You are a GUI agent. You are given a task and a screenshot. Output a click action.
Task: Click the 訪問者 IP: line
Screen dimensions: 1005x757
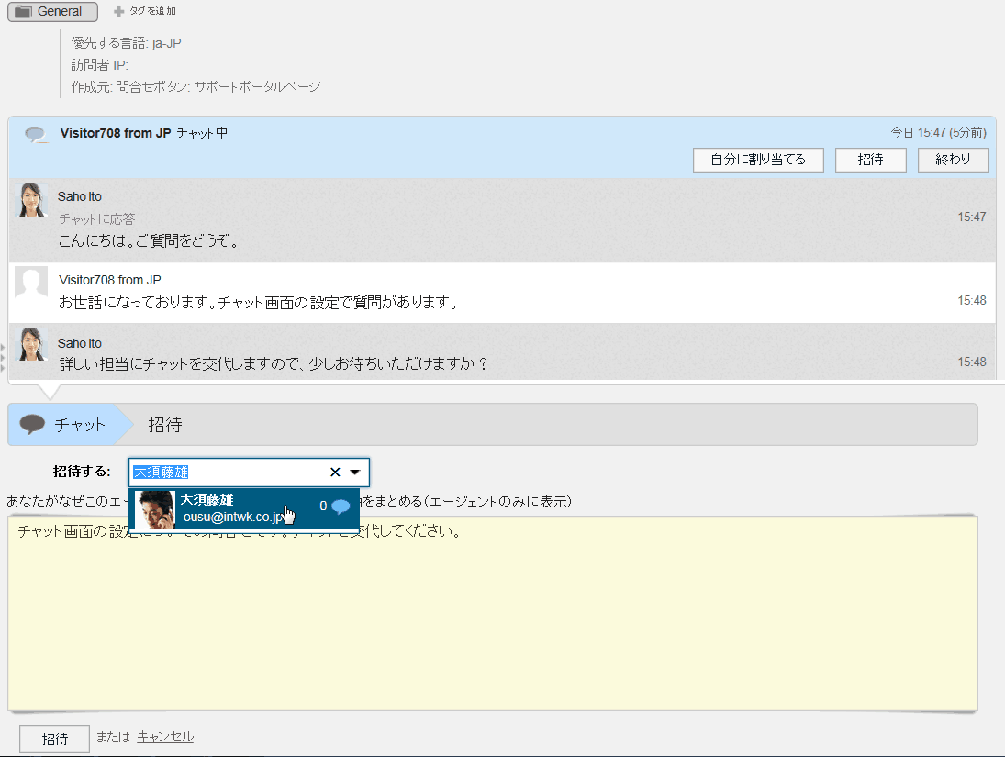pos(100,65)
